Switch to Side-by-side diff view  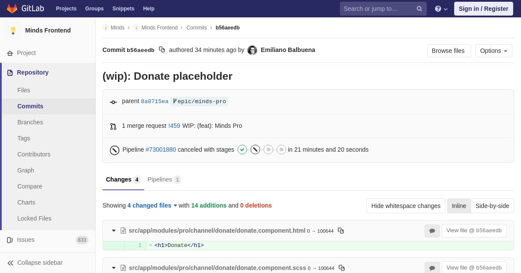[492, 206]
